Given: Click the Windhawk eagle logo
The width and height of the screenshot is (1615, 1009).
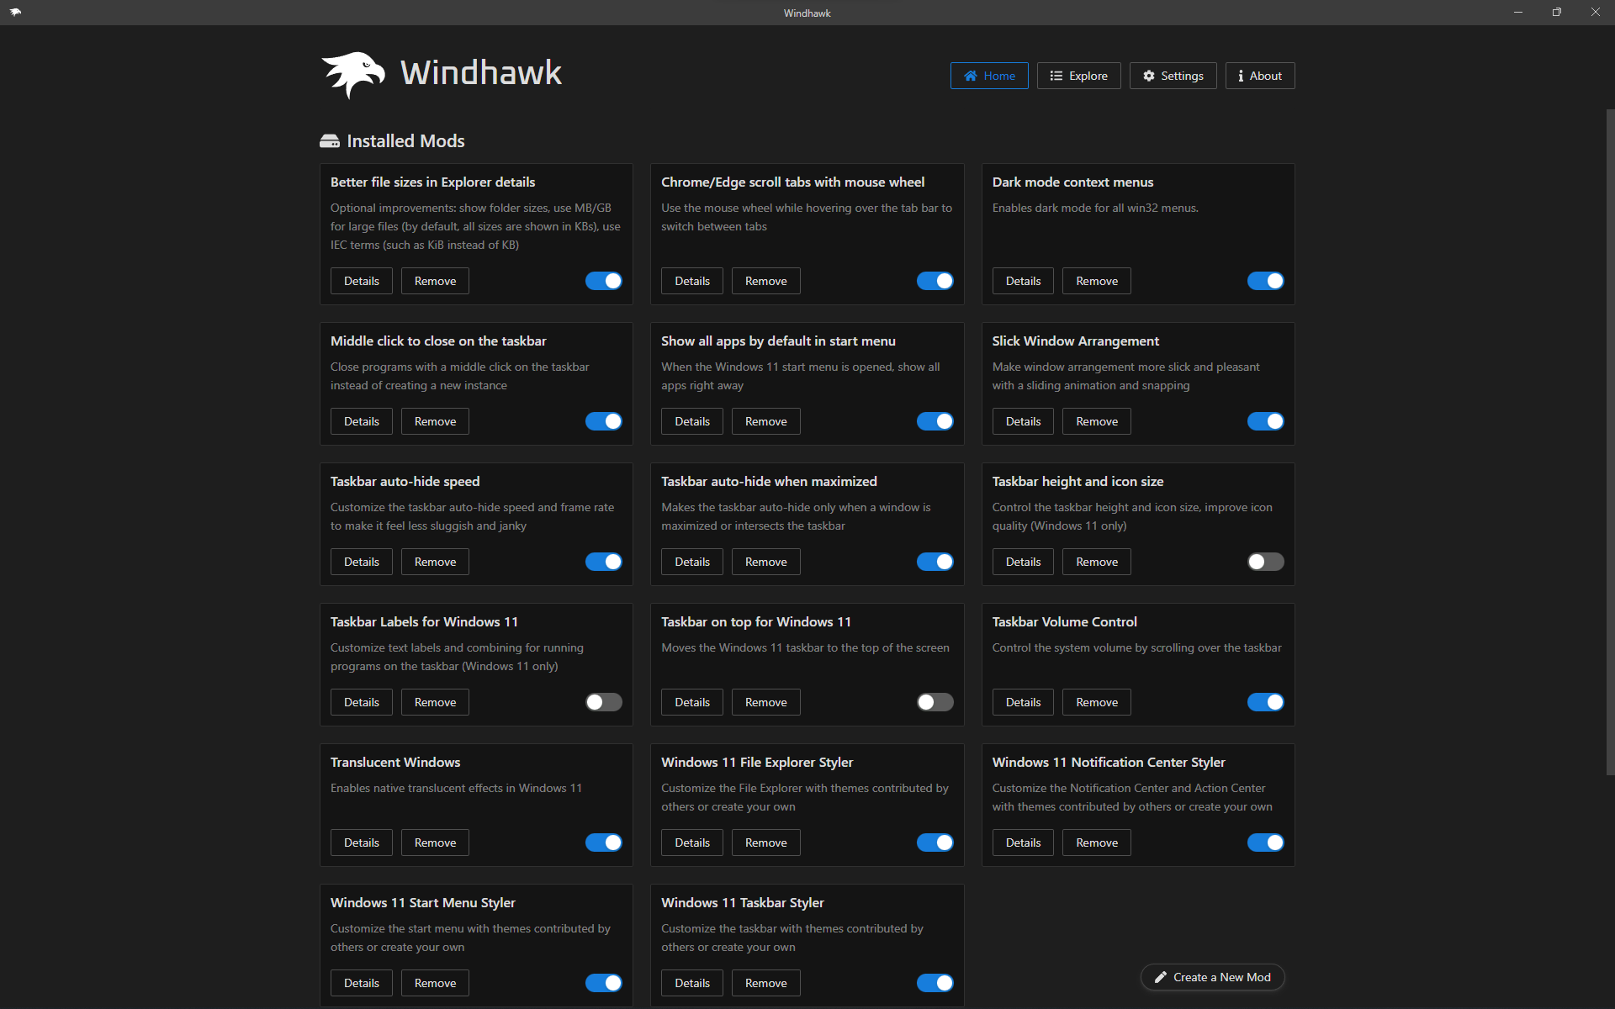Looking at the screenshot, I should (353, 74).
